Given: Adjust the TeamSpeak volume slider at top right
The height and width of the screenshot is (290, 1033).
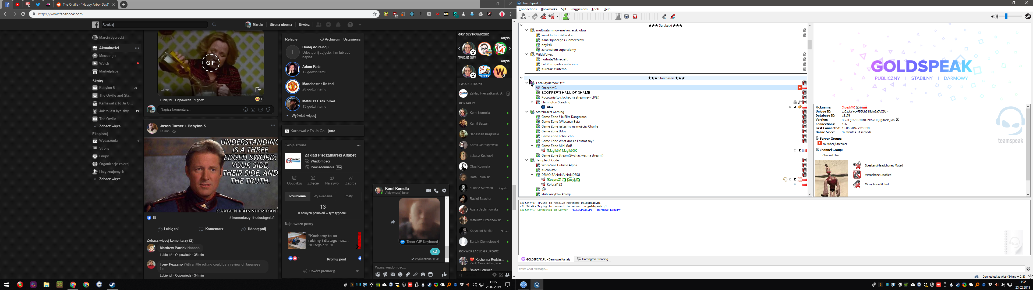Looking at the screenshot, I should point(1007,16).
